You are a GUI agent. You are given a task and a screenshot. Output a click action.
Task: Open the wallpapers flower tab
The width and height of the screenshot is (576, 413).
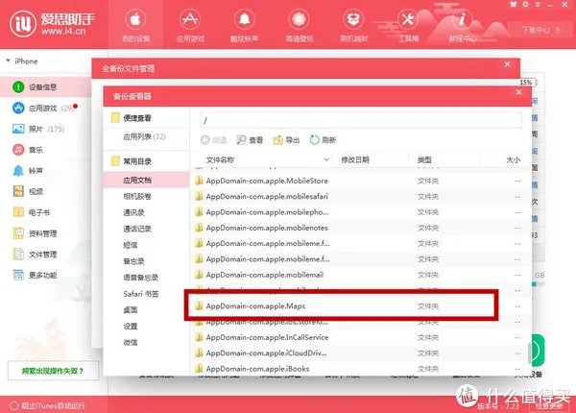pos(300,25)
